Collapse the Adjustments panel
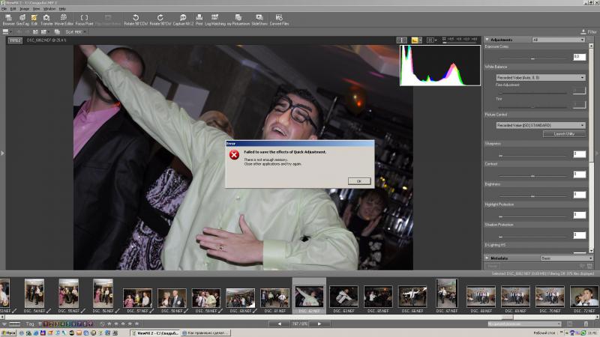 [x=487, y=40]
